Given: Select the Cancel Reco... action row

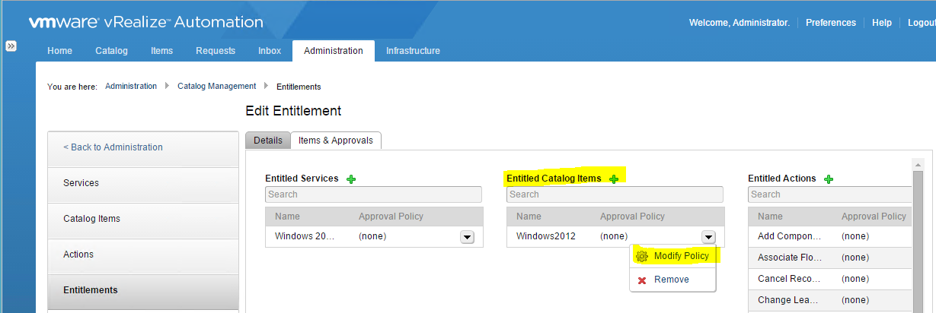Looking at the screenshot, I should [x=830, y=279].
